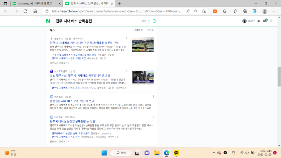
Task: Click the IE mode icon in toolbar
Action: [255, 11]
